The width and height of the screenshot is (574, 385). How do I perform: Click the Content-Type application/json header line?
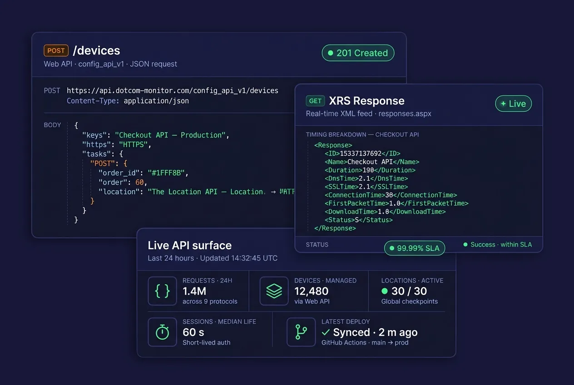[128, 101]
